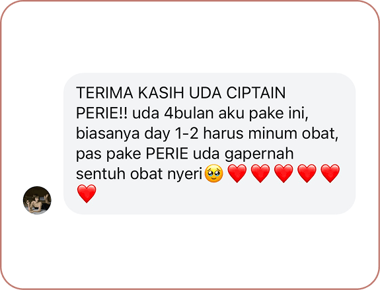Click the word CIPTAIN in the message
Viewport: 380px width, 290px height.
256,92
